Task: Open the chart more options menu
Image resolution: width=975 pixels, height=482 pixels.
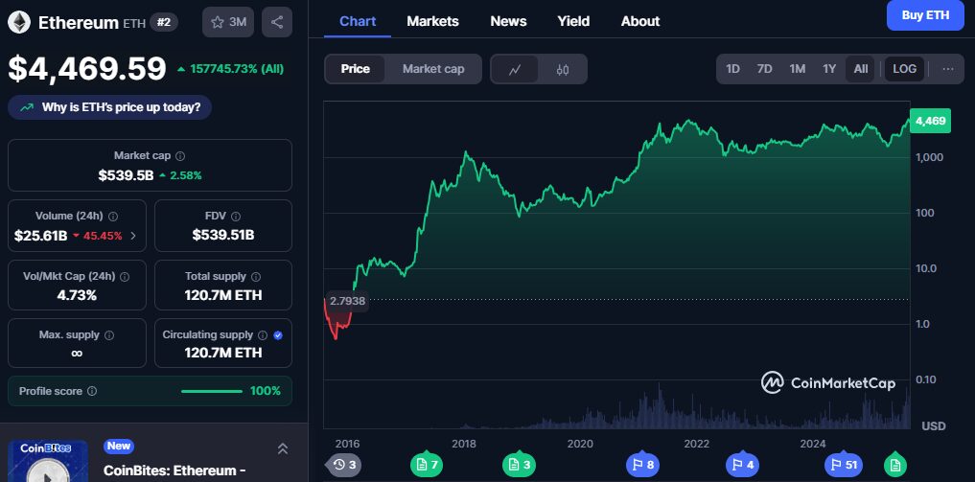Action: pos(947,69)
